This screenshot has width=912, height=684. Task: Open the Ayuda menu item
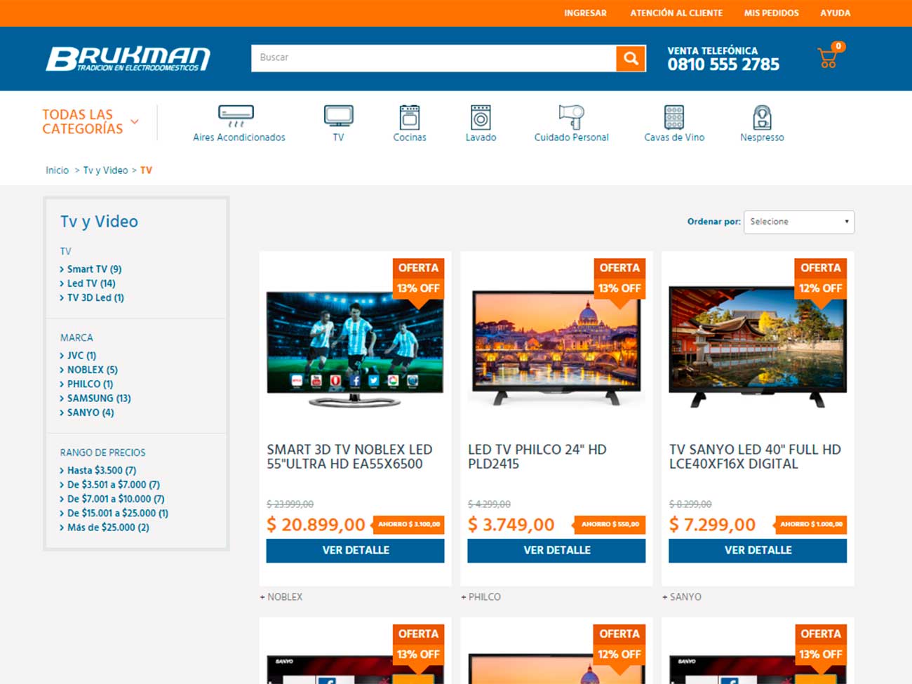point(836,13)
